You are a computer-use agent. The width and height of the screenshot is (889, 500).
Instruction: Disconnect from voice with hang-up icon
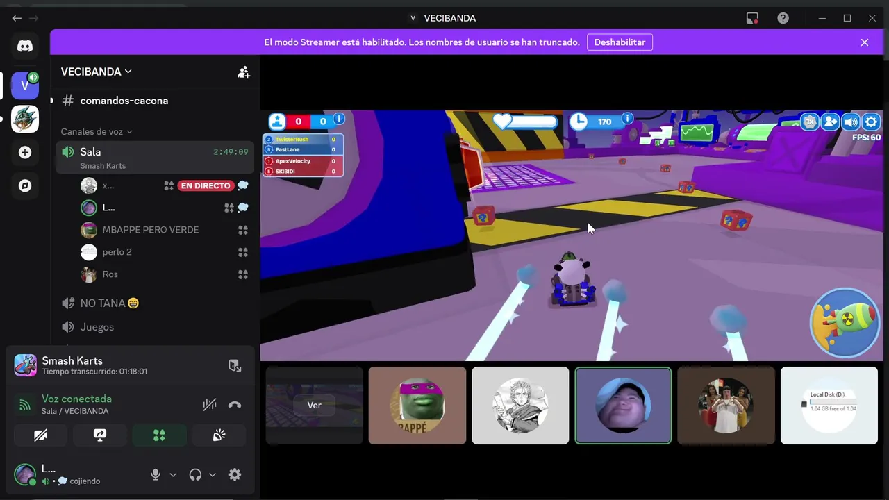[x=235, y=404]
